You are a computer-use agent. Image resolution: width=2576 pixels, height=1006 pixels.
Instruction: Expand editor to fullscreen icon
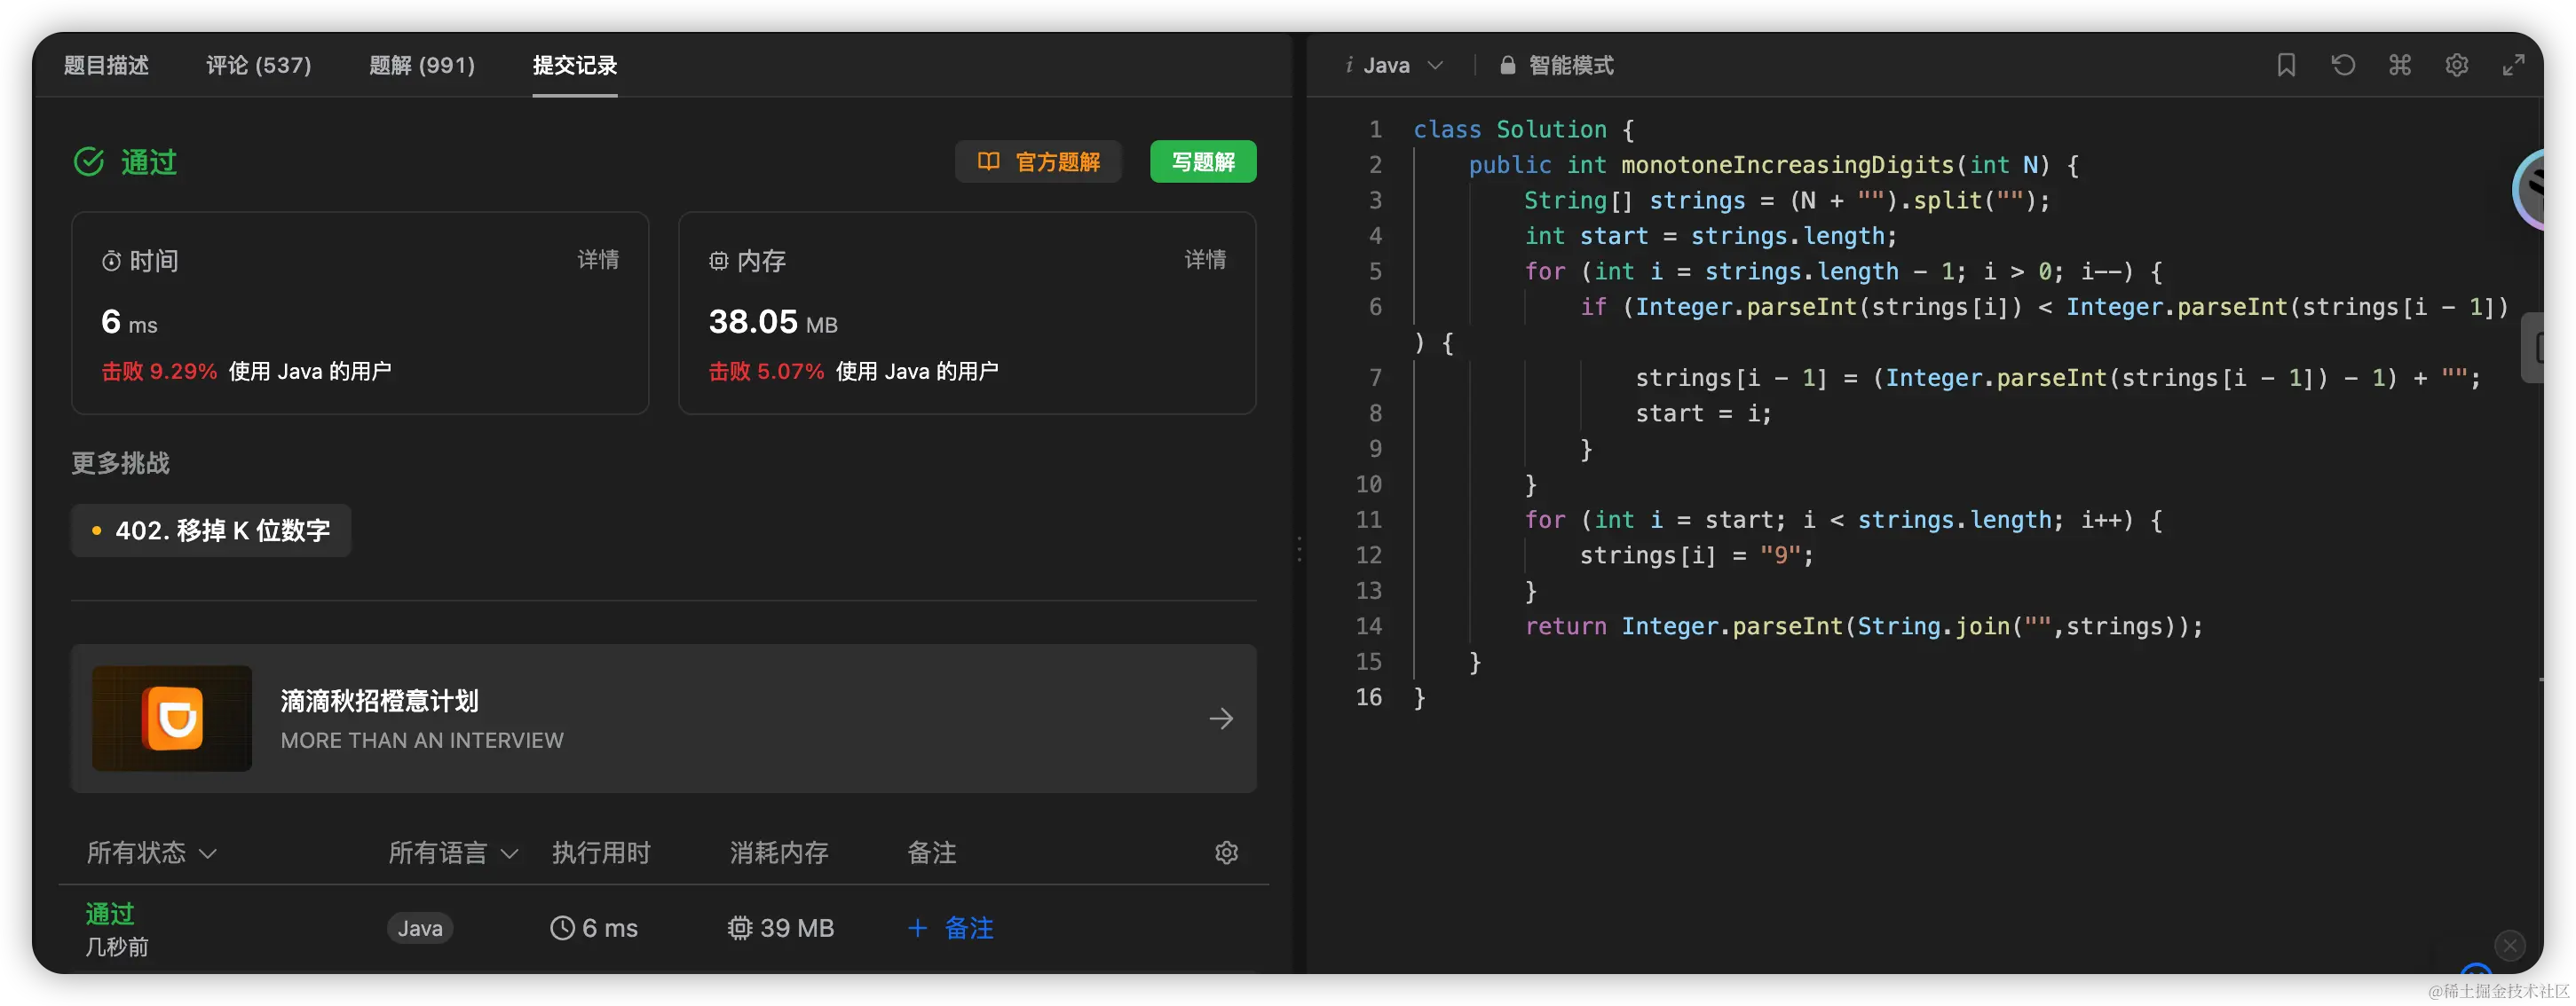click(2513, 66)
